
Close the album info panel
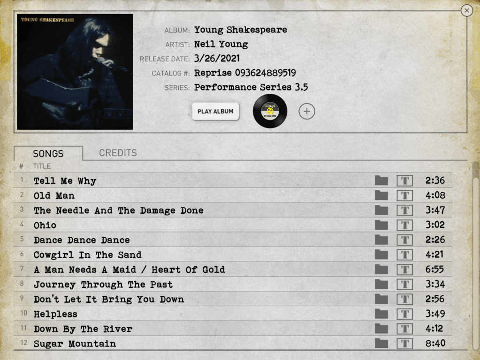466,11
